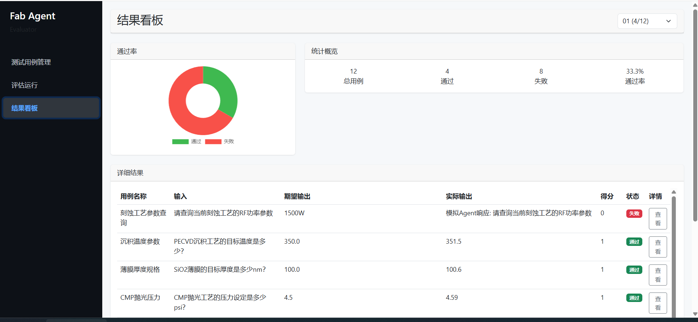Click the red 失败 status badge

634,213
